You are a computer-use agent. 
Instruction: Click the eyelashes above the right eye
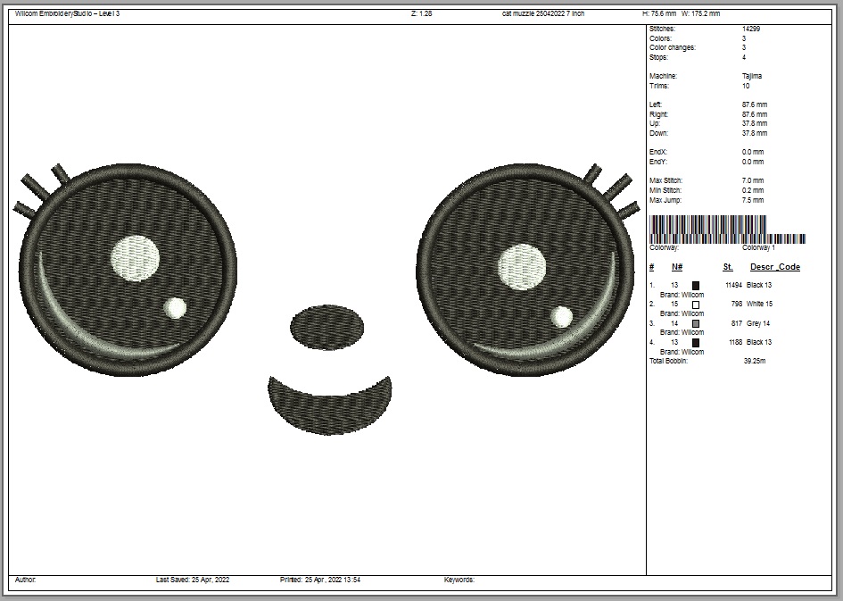[x=611, y=189]
